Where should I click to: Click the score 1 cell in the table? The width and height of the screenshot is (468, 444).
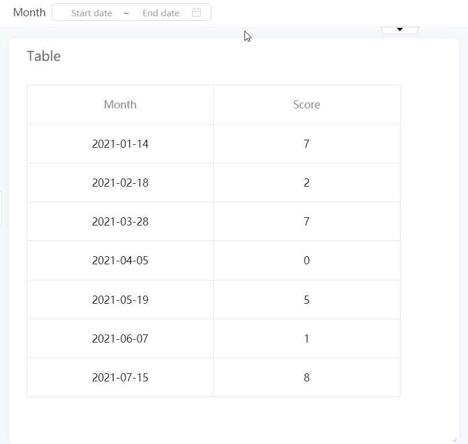(x=307, y=339)
